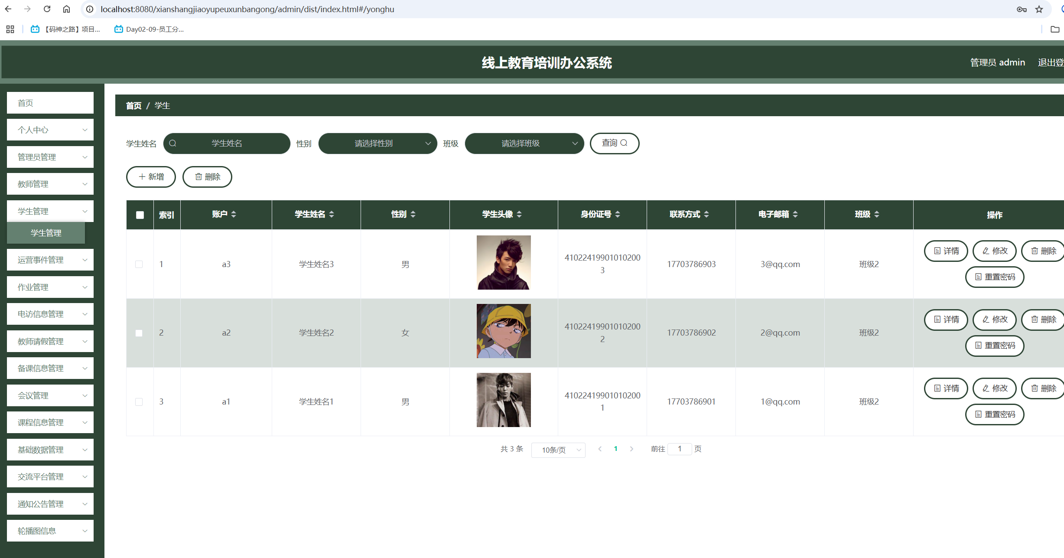Sort by 性别 column arrows
Viewport: 1064px width, 558px height.
point(413,214)
